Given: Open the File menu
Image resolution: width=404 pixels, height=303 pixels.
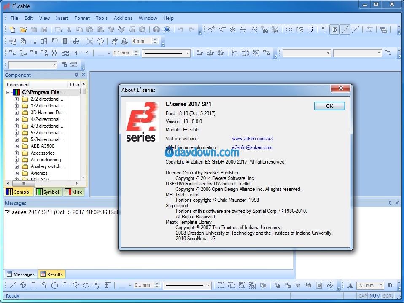Looking at the screenshot, I should (x=14, y=18).
